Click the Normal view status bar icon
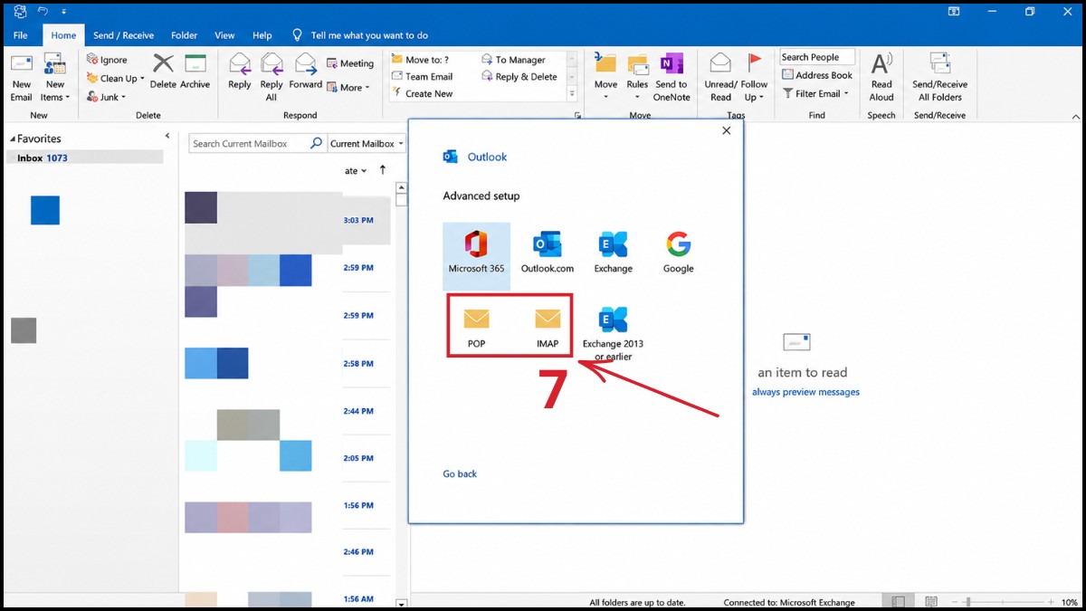Viewport: 1086px width, 611px height. (898, 602)
